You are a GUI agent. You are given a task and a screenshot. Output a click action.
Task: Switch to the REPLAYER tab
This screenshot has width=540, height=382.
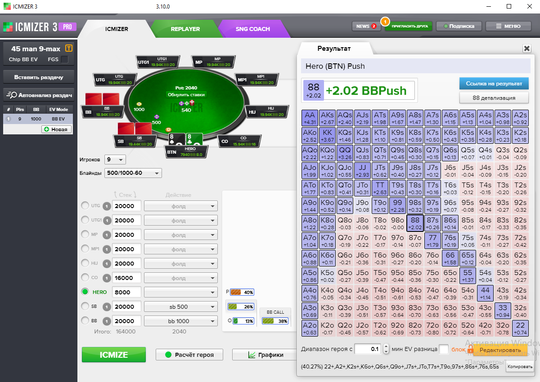click(x=185, y=29)
